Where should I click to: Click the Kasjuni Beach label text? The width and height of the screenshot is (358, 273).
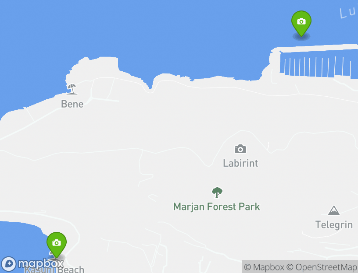pos(54,269)
